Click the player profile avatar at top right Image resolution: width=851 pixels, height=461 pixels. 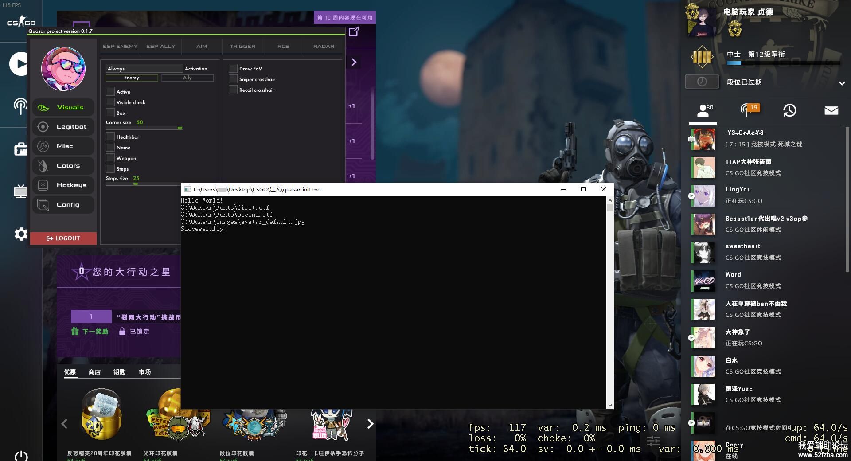pos(701,22)
